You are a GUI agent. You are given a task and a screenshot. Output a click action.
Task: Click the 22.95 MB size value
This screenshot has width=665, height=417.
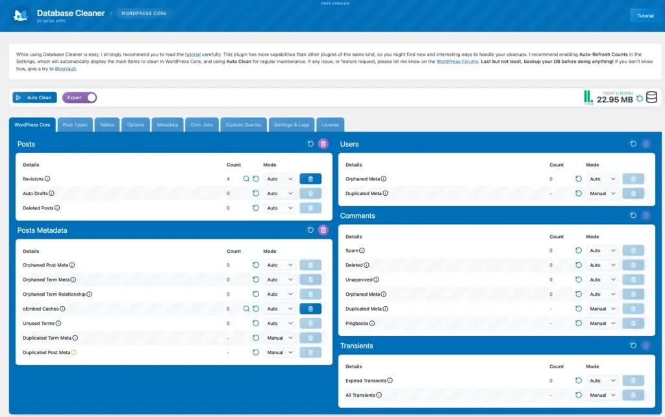point(614,100)
